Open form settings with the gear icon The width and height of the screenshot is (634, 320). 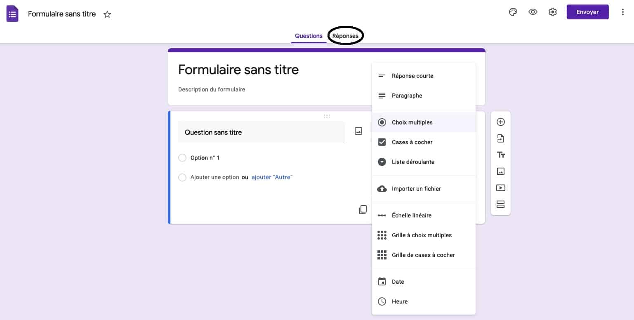552,12
